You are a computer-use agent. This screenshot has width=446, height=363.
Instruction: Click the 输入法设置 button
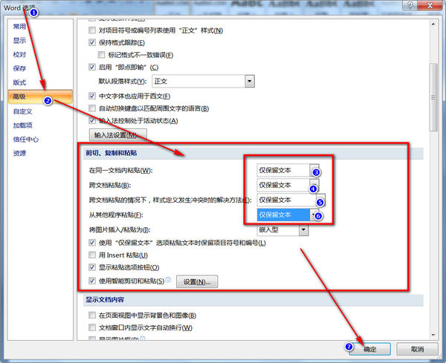pyautogui.click(x=118, y=135)
